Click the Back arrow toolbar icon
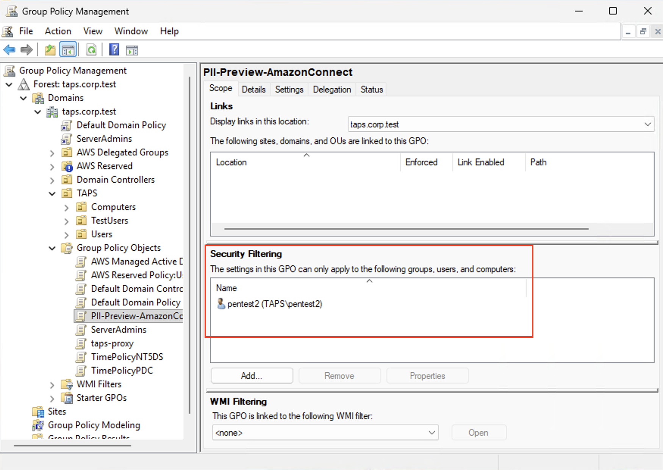 tap(9, 50)
